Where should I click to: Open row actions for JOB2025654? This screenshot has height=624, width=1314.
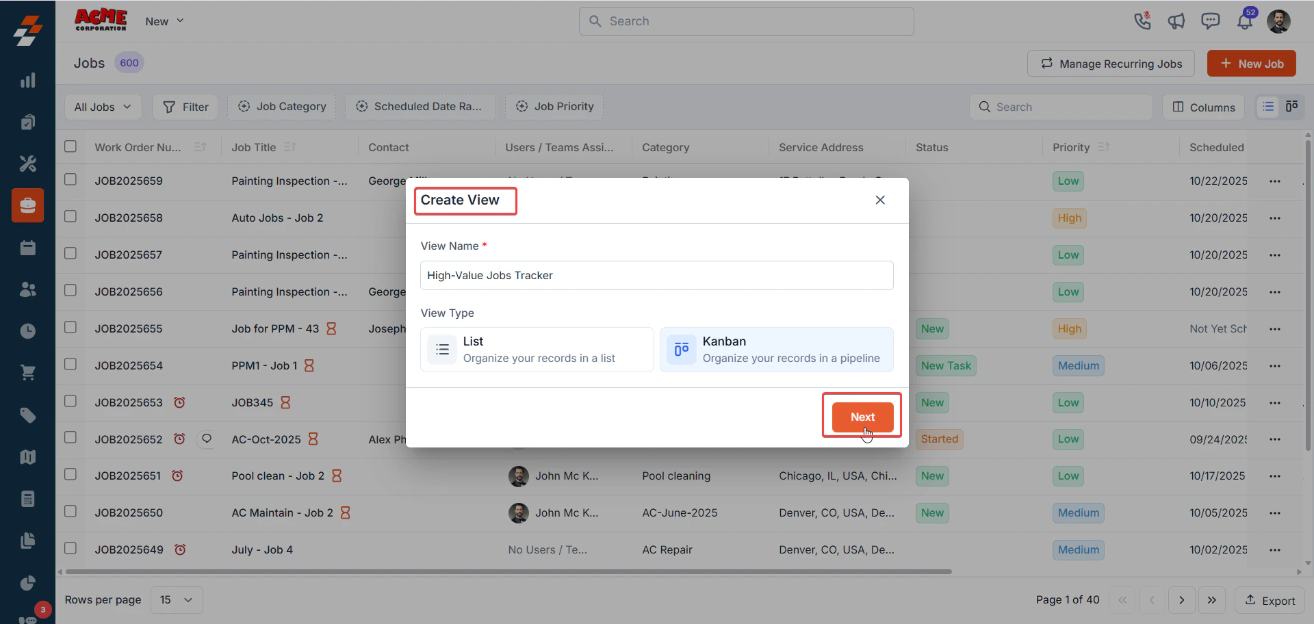click(1274, 366)
